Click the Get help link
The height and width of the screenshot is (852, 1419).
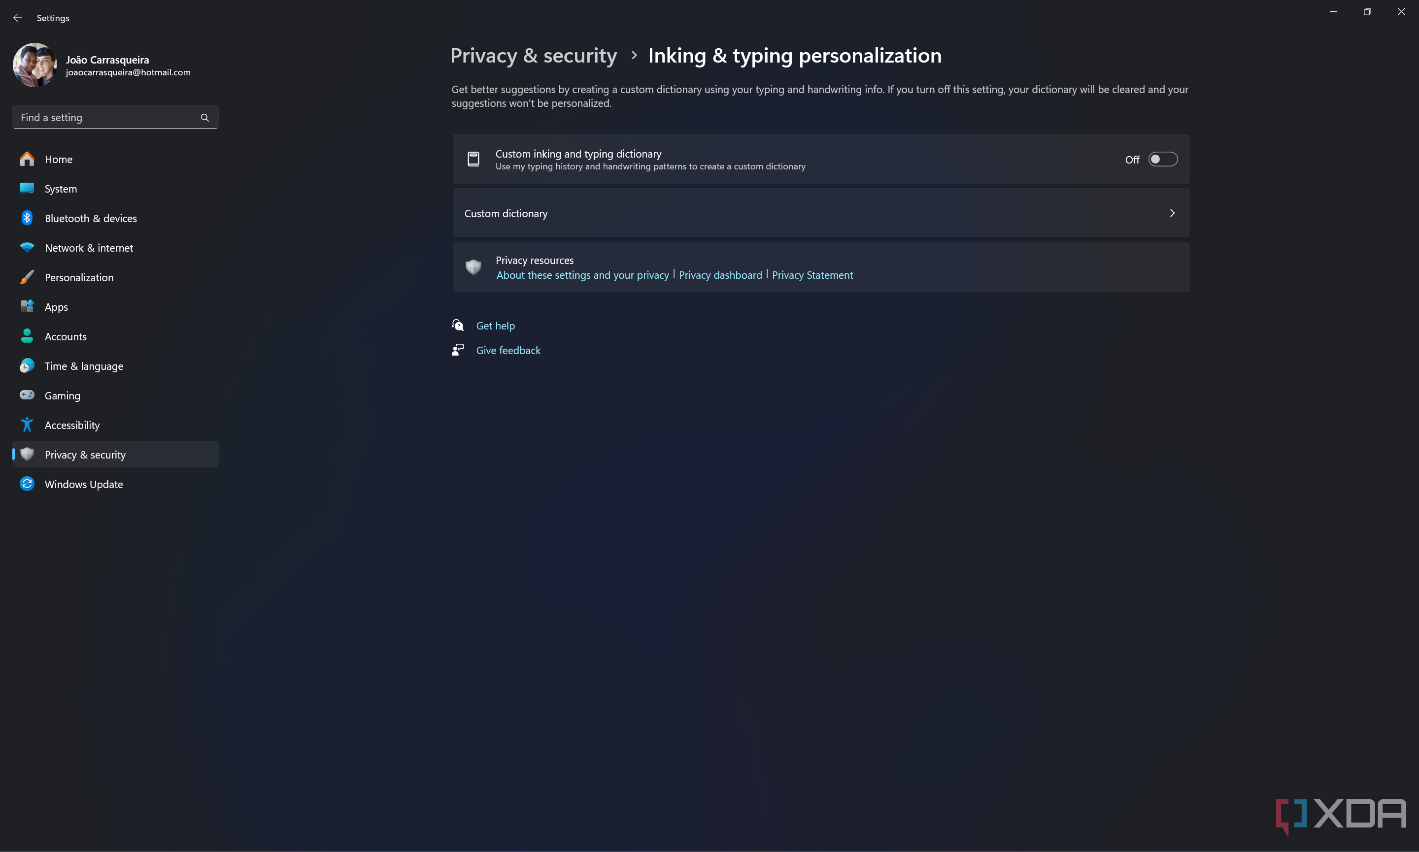(x=495, y=325)
